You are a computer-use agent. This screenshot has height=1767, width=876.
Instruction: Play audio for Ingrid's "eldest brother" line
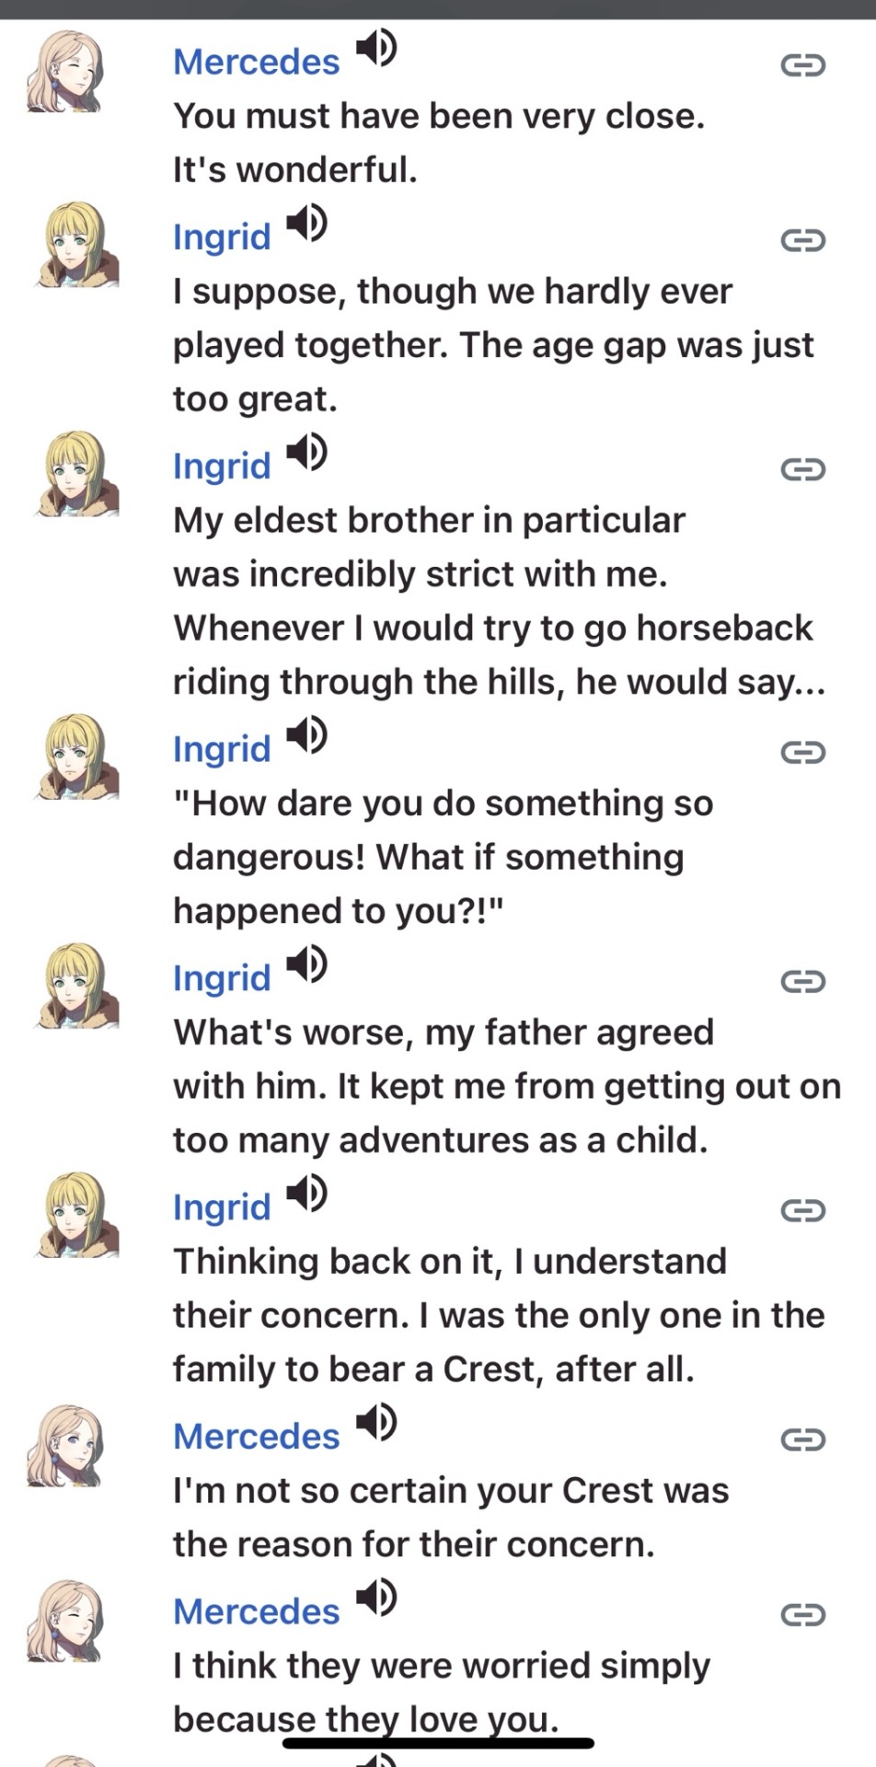tap(306, 452)
